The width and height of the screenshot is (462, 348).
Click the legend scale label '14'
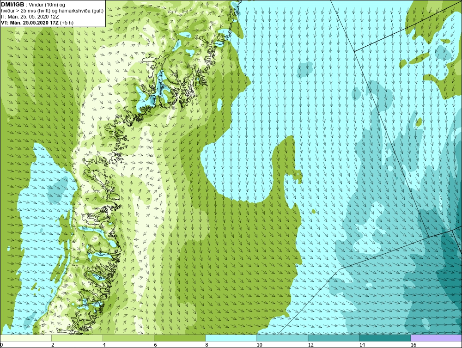pos(362,345)
